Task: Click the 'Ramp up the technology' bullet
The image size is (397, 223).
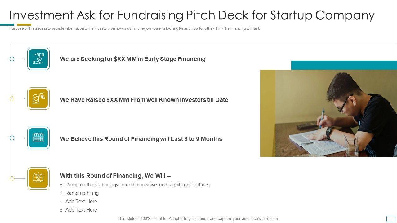Action: pyautogui.click(x=137, y=185)
